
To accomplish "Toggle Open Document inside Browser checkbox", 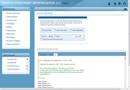I will pyautogui.click(x=42, y=39).
